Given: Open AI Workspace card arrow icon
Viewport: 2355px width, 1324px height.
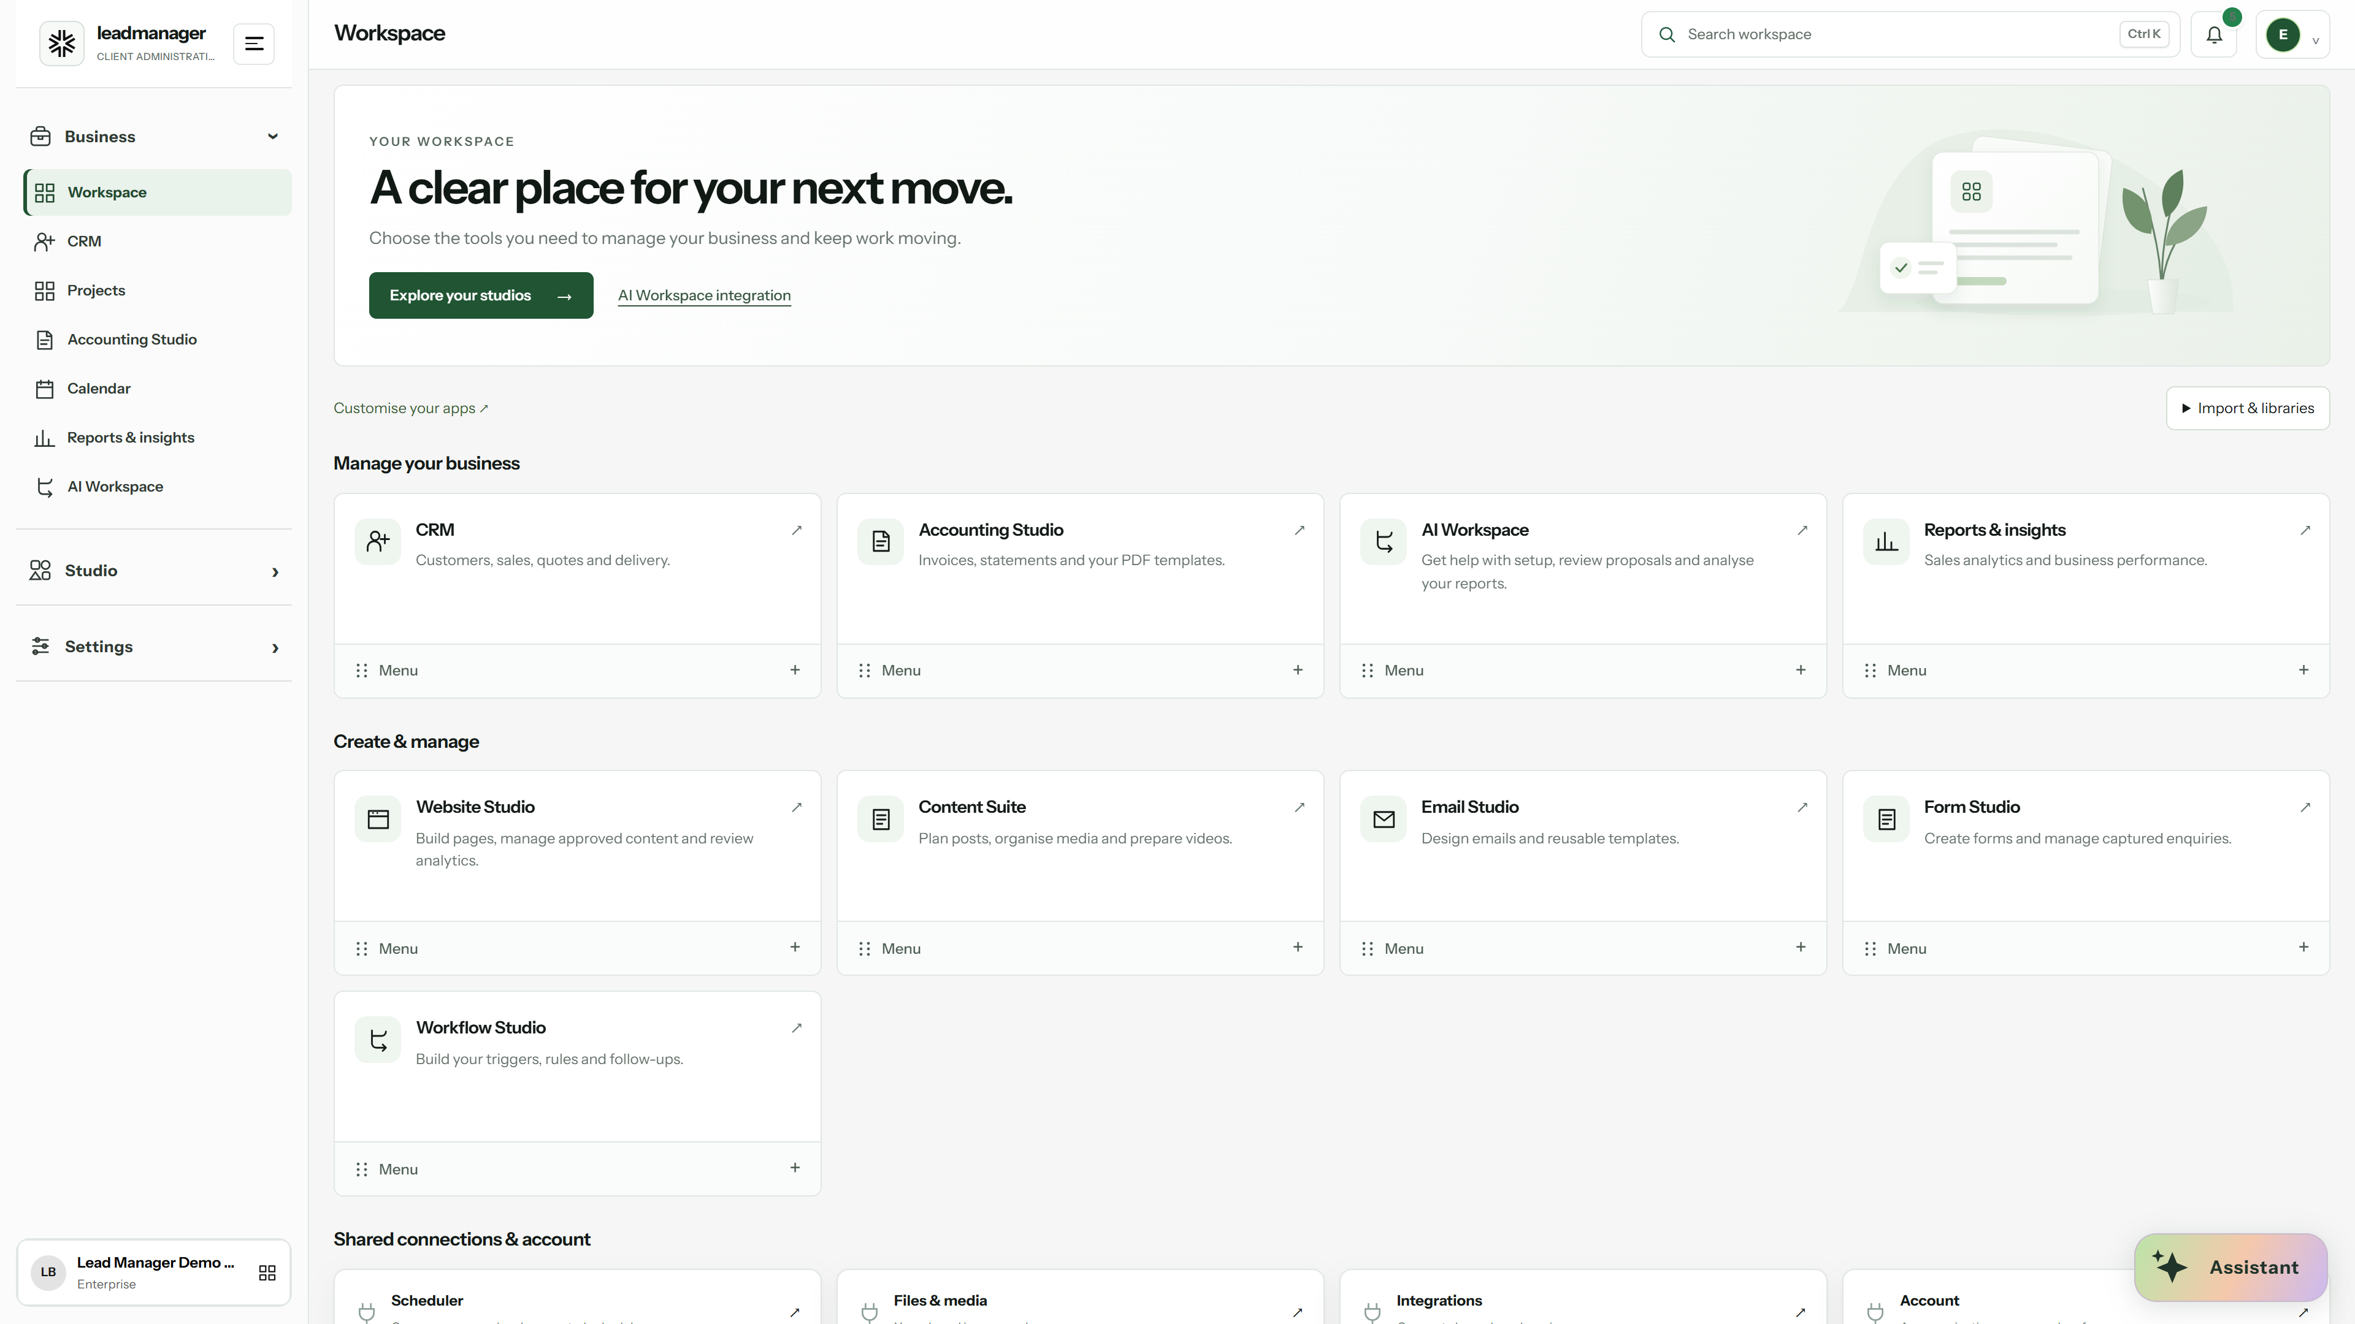Looking at the screenshot, I should click(1802, 530).
